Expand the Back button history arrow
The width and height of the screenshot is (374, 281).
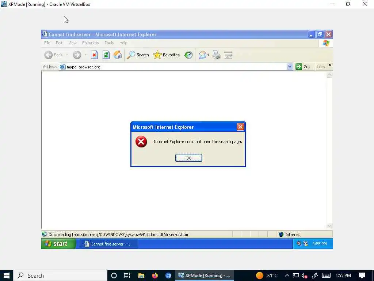tap(67, 55)
